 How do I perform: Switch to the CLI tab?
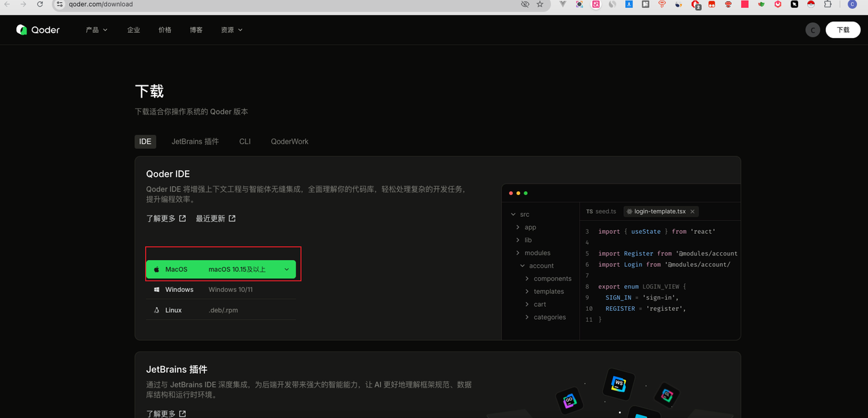[x=245, y=142]
